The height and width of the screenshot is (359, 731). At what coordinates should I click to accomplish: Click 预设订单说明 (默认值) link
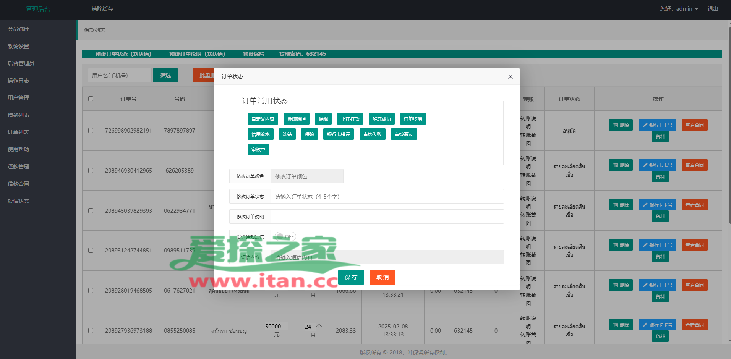197,54
